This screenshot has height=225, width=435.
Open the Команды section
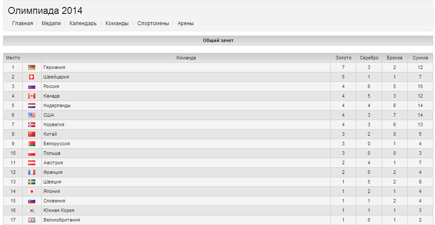click(x=117, y=23)
